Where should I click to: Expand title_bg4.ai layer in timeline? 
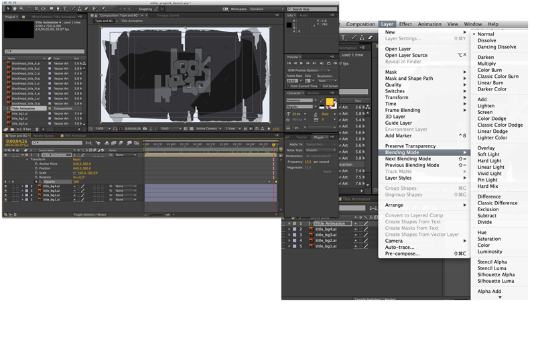23,186
